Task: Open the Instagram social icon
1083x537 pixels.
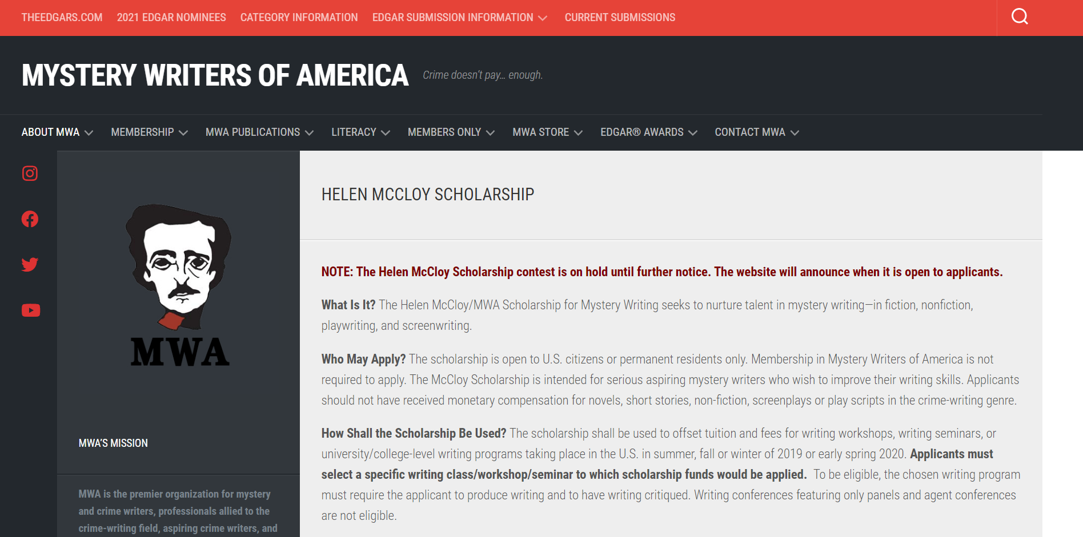Action: coord(30,173)
